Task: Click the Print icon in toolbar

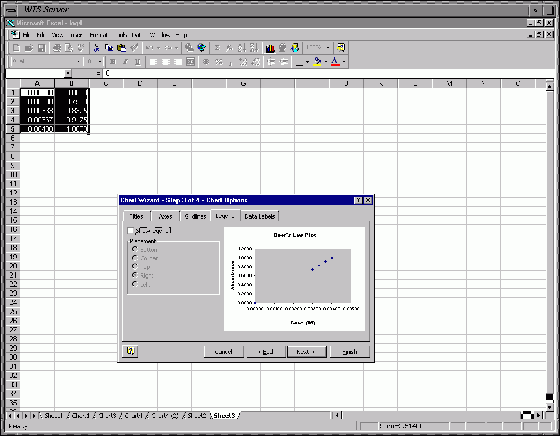Action: pyautogui.click(x=57, y=48)
